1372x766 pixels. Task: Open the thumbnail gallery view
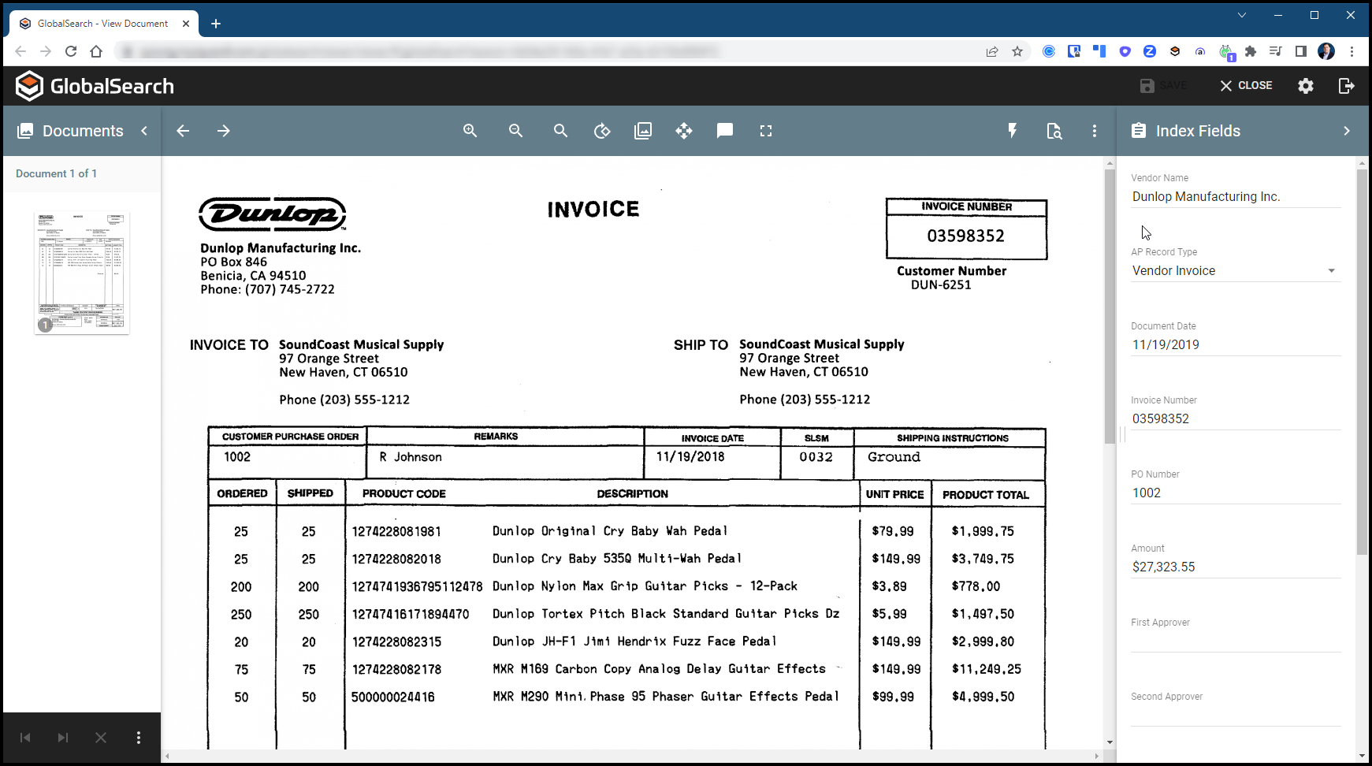643,131
